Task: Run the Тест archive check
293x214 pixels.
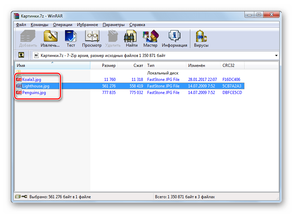Action: click(x=71, y=38)
